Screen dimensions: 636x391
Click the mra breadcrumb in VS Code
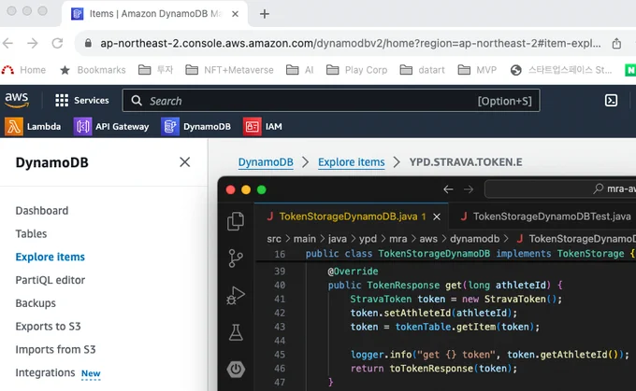coord(397,239)
